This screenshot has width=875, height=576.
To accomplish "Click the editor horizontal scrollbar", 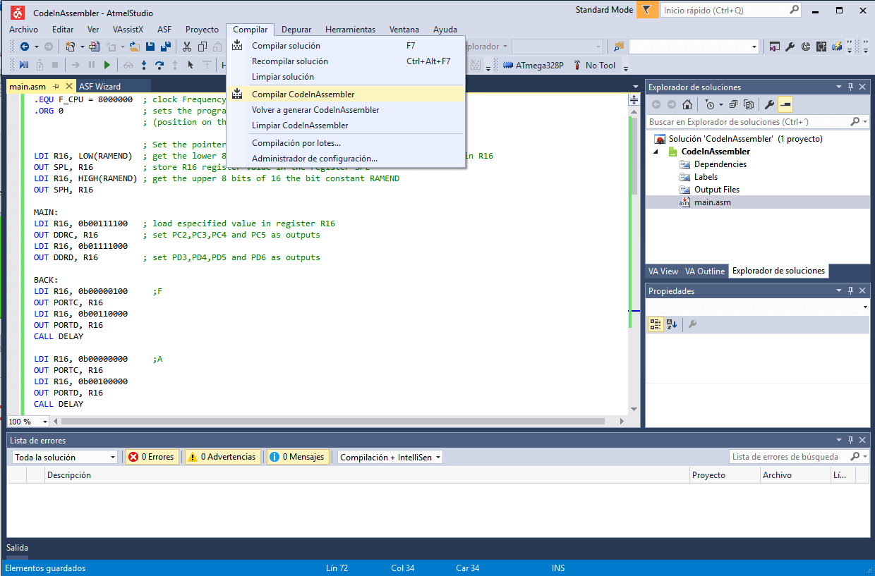I will [x=334, y=422].
